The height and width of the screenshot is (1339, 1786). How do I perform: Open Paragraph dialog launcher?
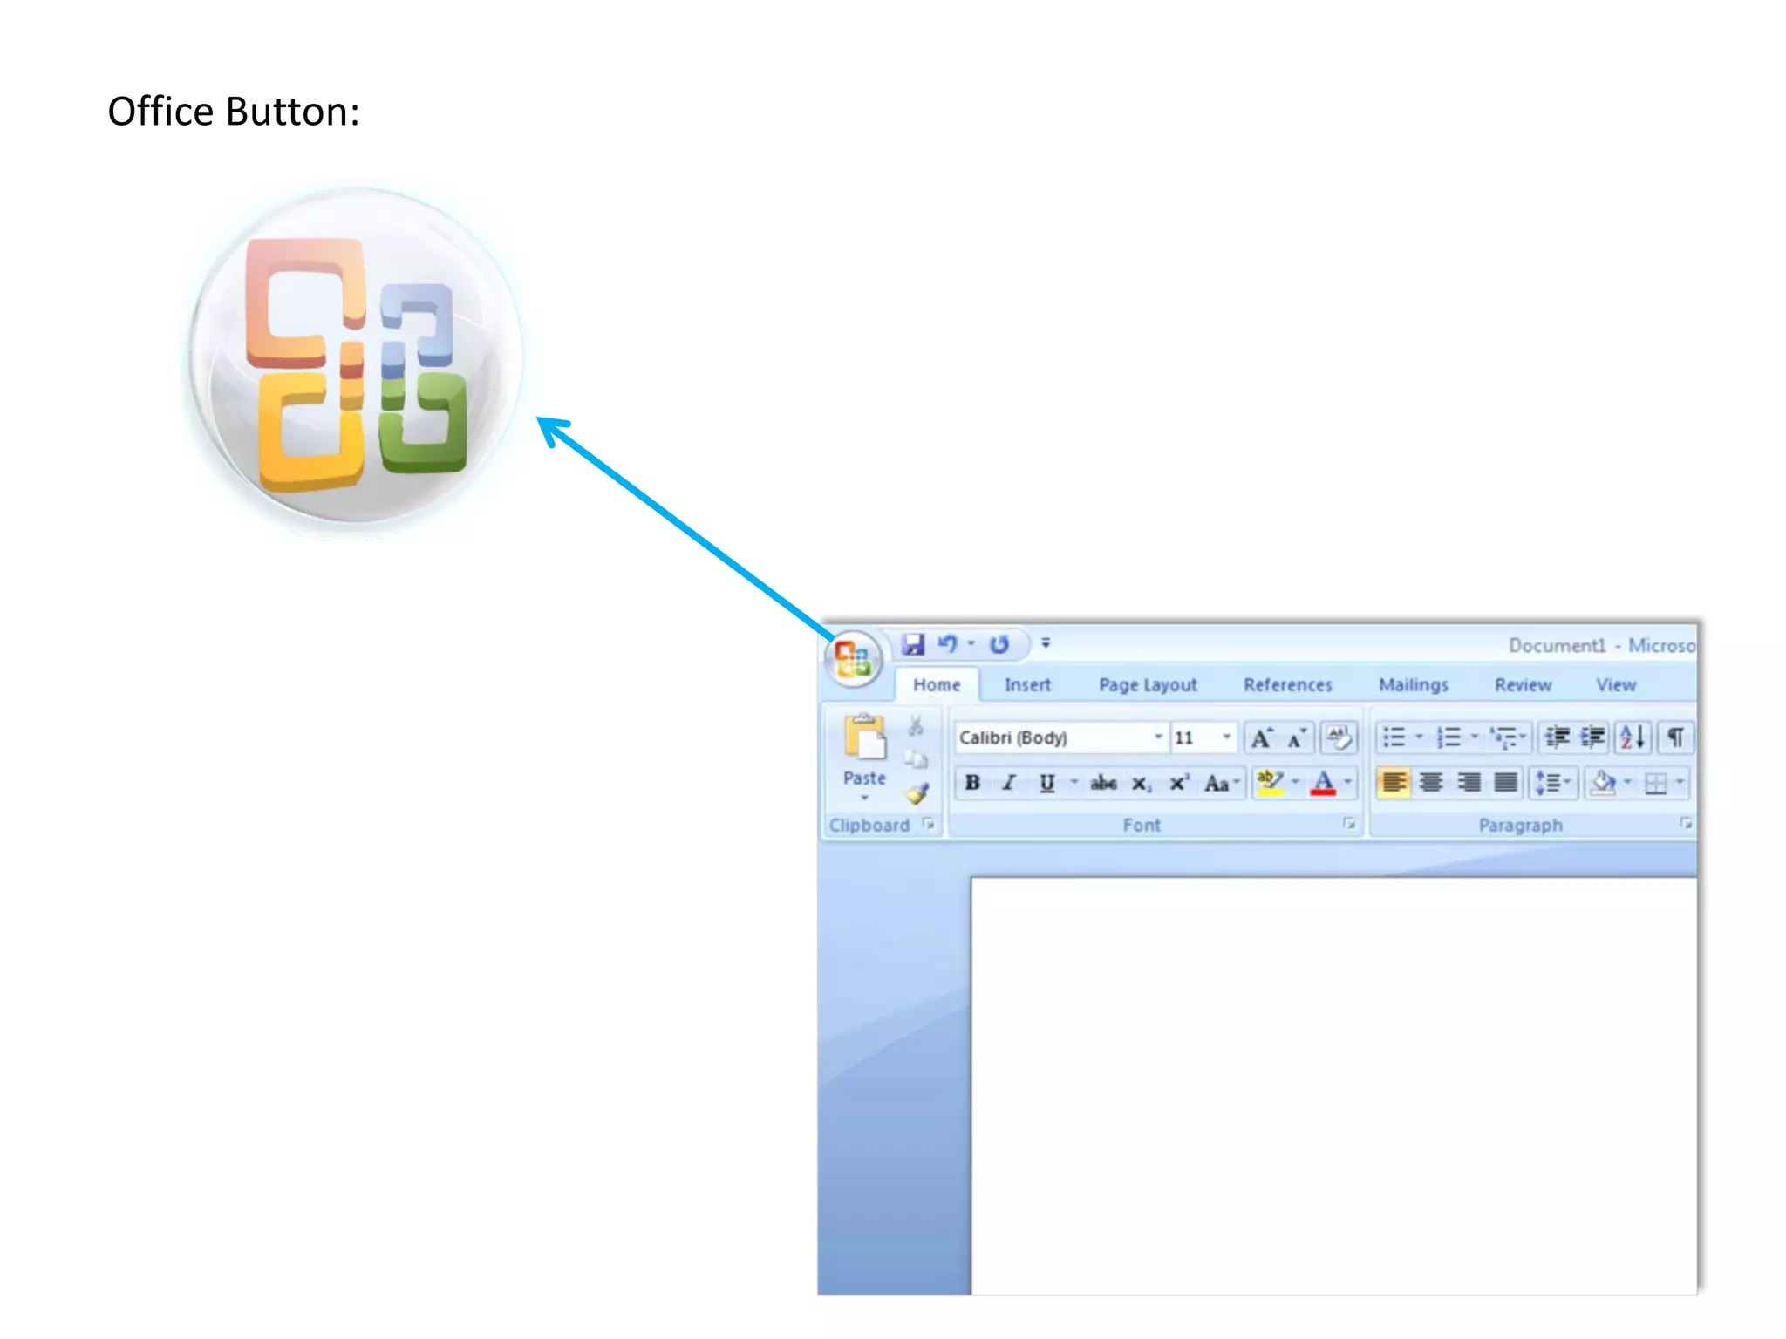pos(1686,824)
